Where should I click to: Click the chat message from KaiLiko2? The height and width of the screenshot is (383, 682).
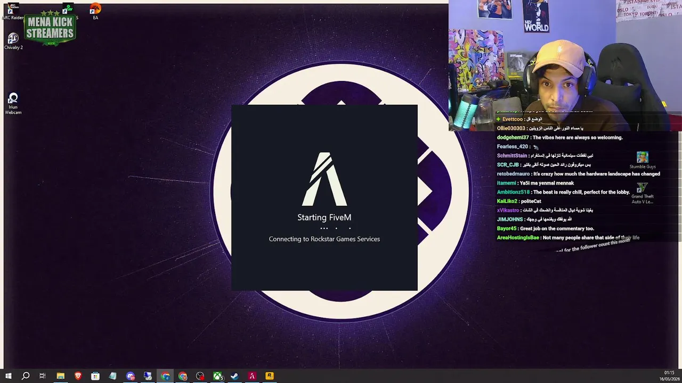(x=519, y=201)
